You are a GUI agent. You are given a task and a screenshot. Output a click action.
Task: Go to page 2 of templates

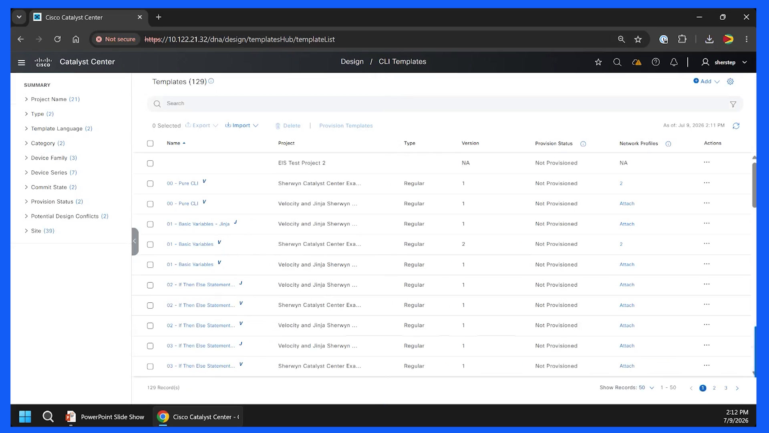coord(714,388)
